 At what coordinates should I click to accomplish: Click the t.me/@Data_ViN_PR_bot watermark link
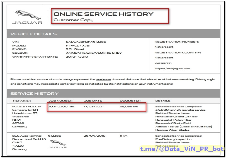pos(182,149)
